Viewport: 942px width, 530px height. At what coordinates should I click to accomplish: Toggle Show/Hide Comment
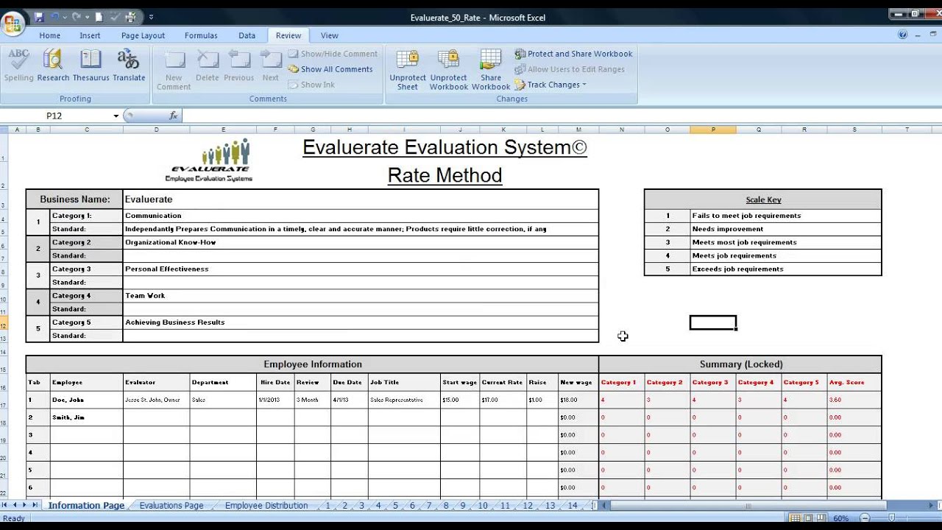[x=333, y=54]
